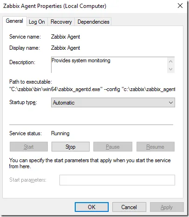Click the Zabbix Agent service name value
The width and height of the screenshot is (189, 217).
(x=65, y=37)
